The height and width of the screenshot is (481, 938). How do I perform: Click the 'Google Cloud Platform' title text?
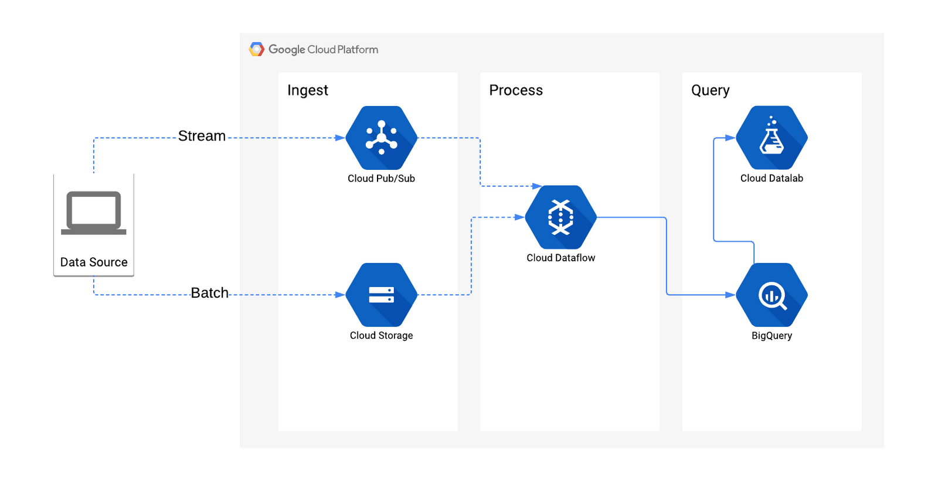(x=323, y=50)
